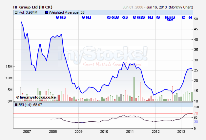Select the (Monthly Chart) period label

point(182,7)
